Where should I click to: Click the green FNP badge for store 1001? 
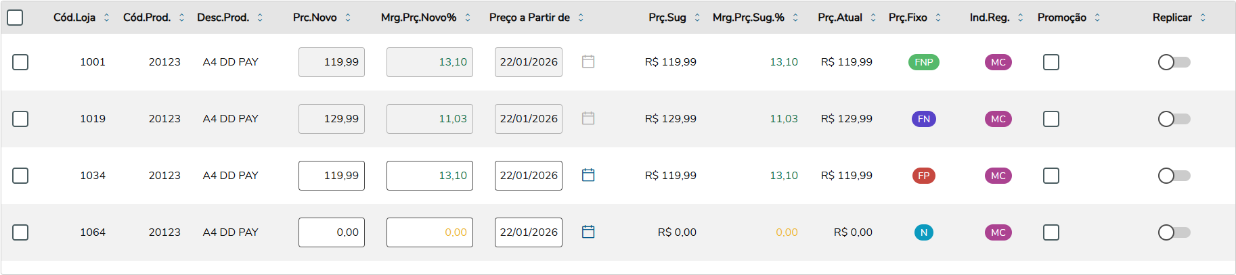[x=923, y=62]
